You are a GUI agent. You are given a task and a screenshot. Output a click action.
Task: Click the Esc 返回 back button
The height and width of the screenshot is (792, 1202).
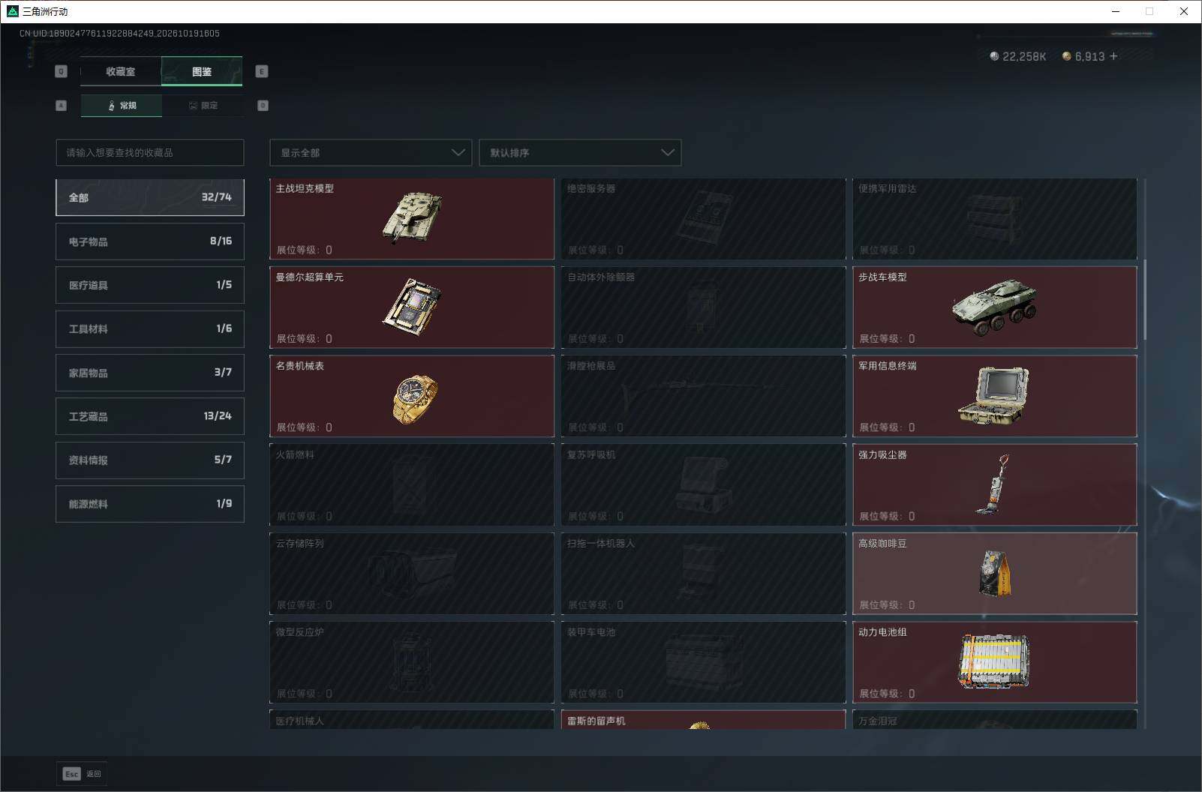pos(82,774)
